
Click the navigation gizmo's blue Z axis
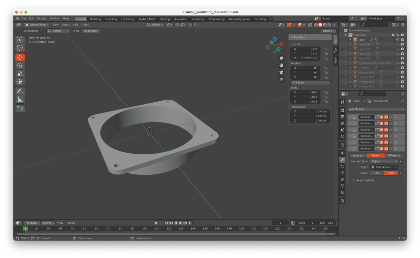pyautogui.click(x=275, y=39)
